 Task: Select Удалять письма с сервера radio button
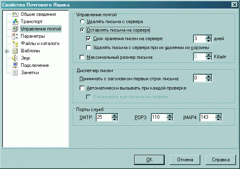point(82,21)
